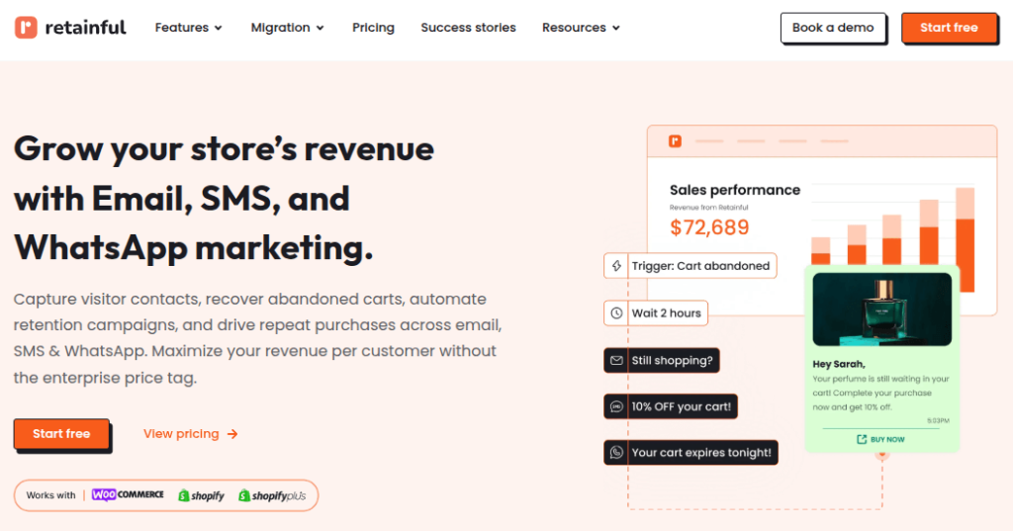Click the BUY NOW link in message card
The image size is (1013, 531).
(x=887, y=439)
